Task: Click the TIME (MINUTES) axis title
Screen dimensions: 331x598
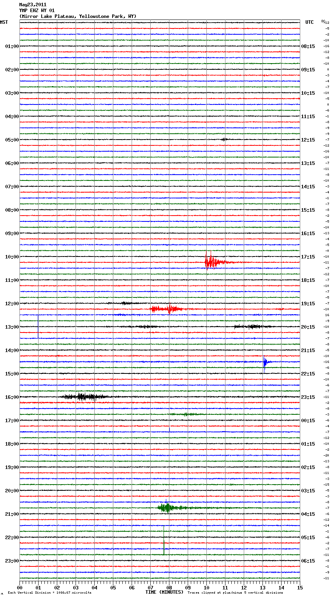Action: point(164,592)
